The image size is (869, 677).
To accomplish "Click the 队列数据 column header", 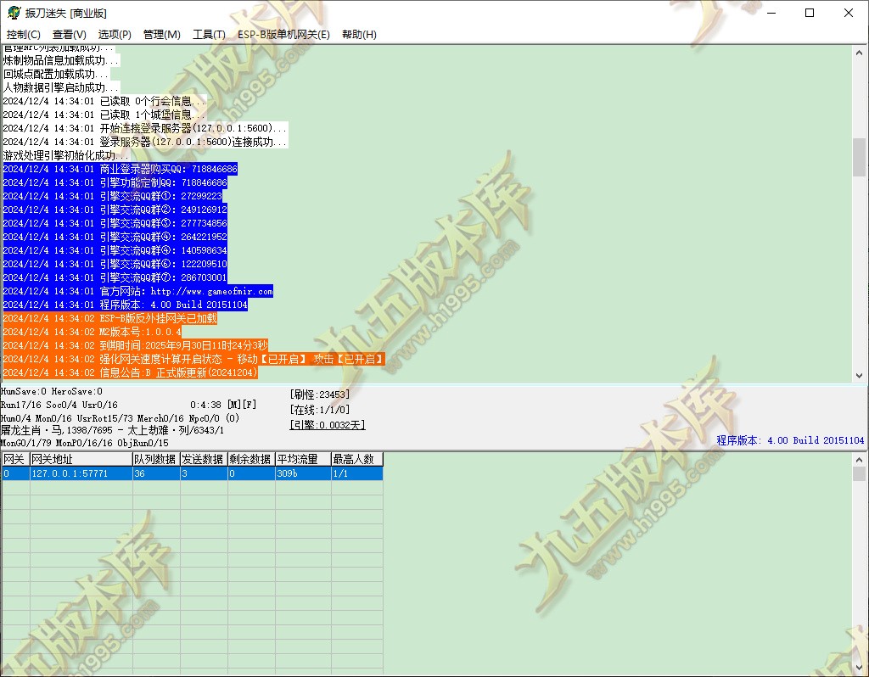I will coord(156,459).
